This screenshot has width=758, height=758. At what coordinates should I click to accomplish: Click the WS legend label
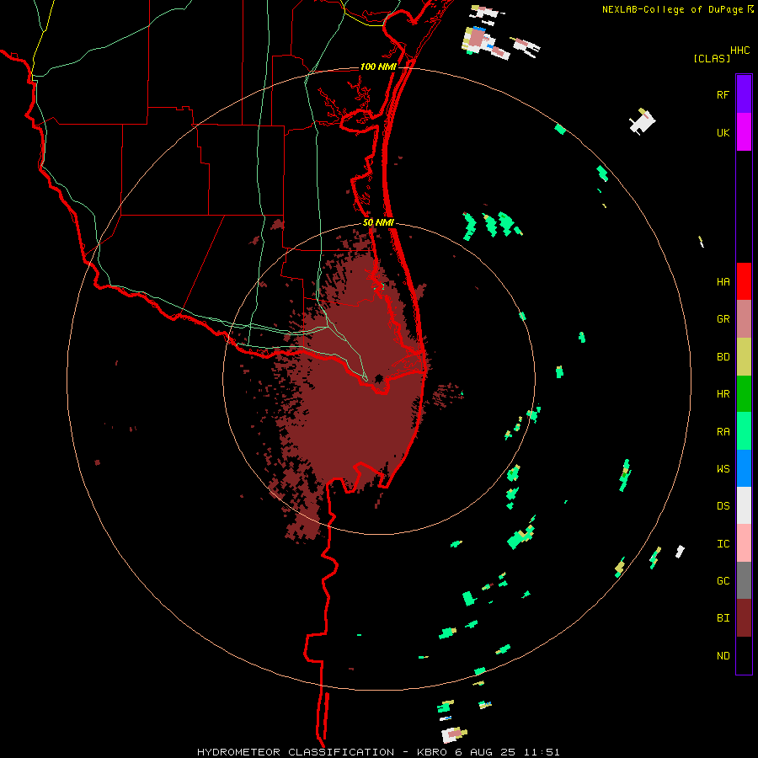(723, 469)
